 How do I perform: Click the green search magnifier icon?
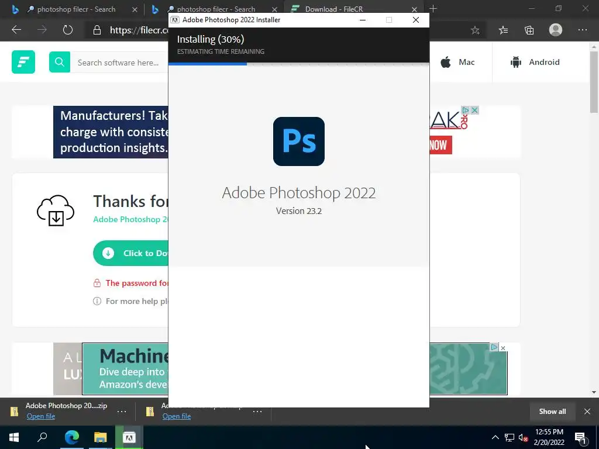(60, 62)
